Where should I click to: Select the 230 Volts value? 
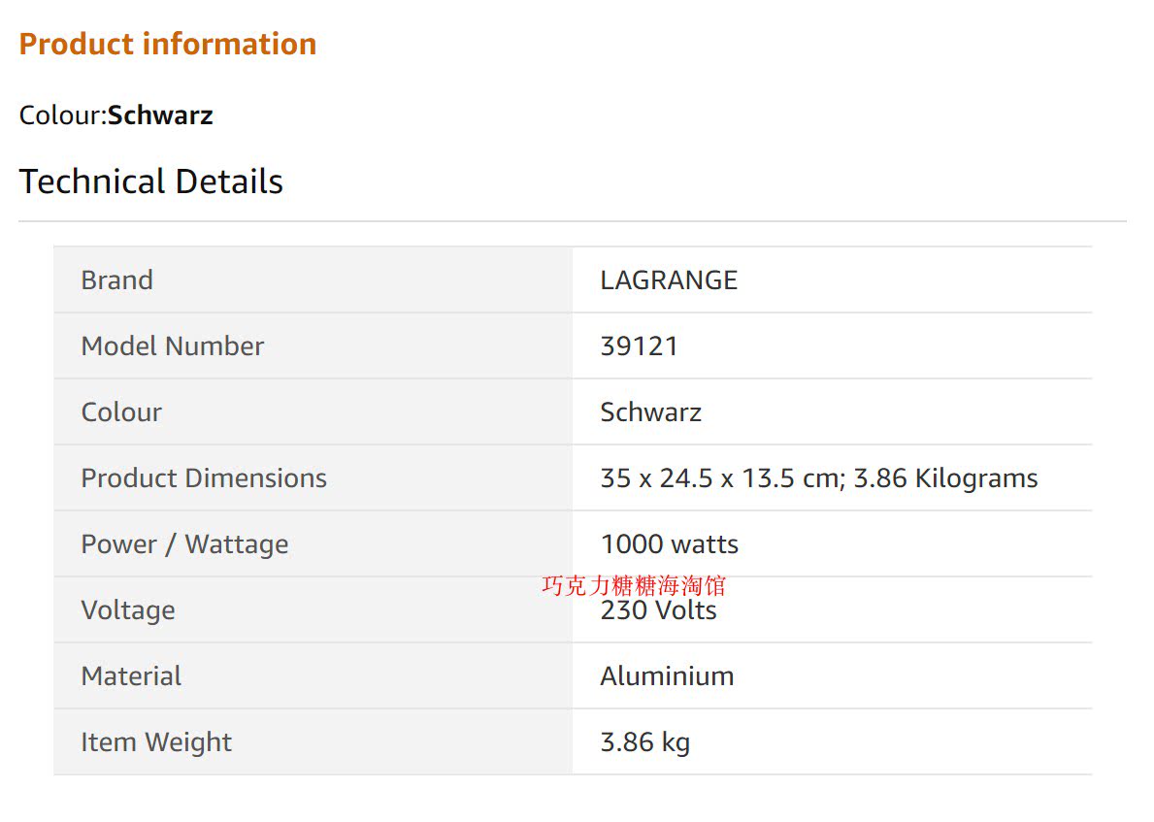click(x=658, y=610)
